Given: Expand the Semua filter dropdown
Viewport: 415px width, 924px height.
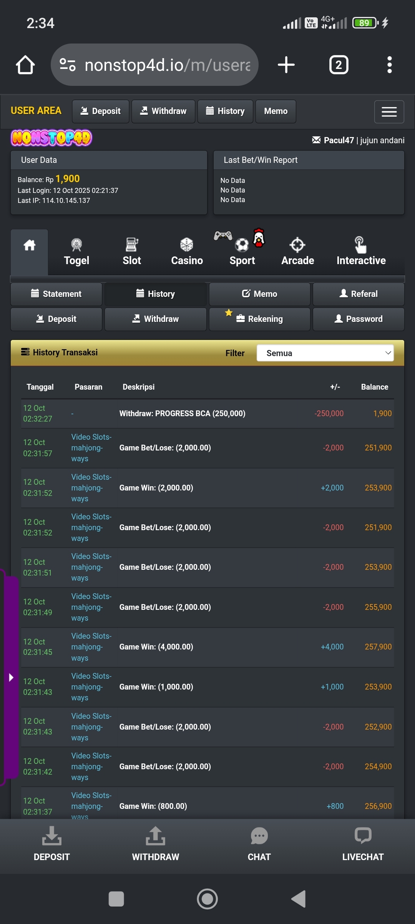Looking at the screenshot, I should 325,353.
